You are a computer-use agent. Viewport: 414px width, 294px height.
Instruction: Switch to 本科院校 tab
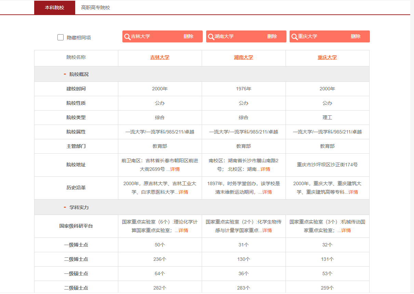coord(54,7)
